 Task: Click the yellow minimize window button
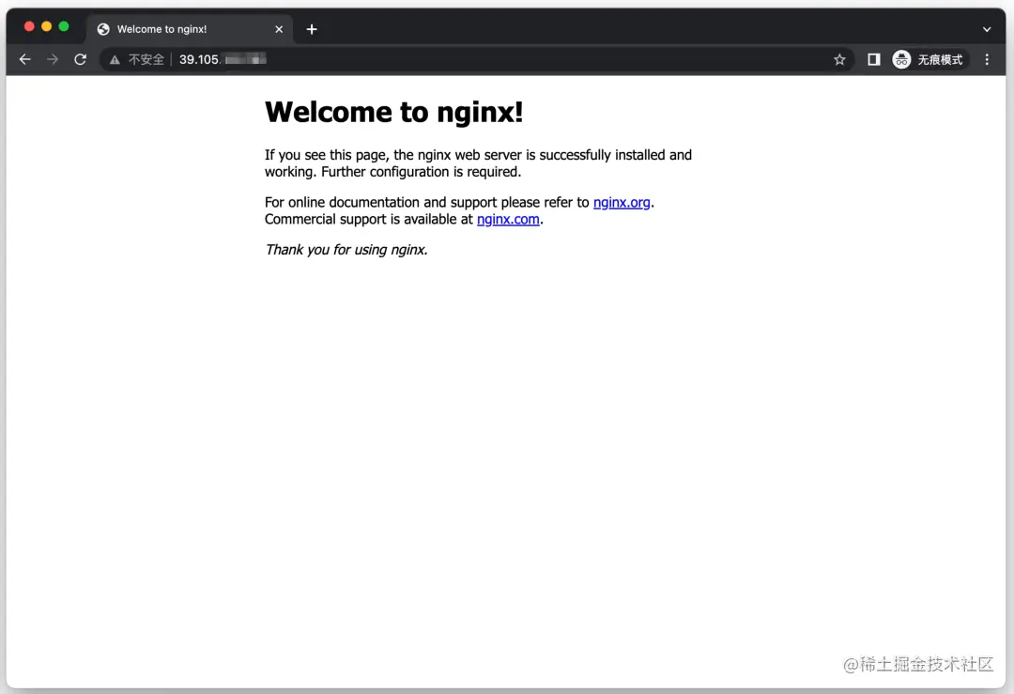[x=47, y=26]
